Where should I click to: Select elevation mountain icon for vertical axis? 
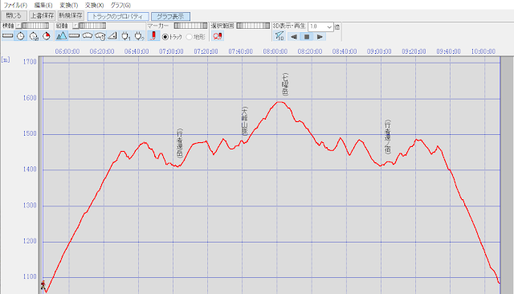(61, 35)
